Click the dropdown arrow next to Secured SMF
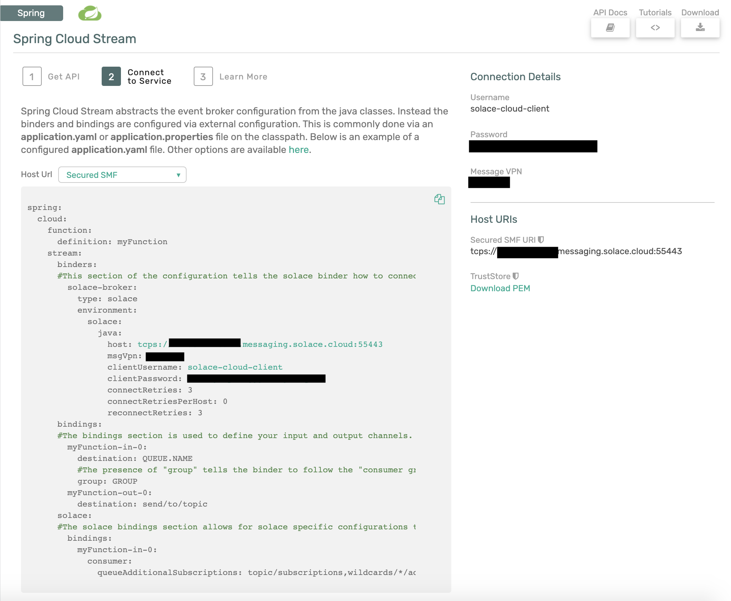Image resolution: width=731 pixels, height=601 pixels. tap(178, 175)
